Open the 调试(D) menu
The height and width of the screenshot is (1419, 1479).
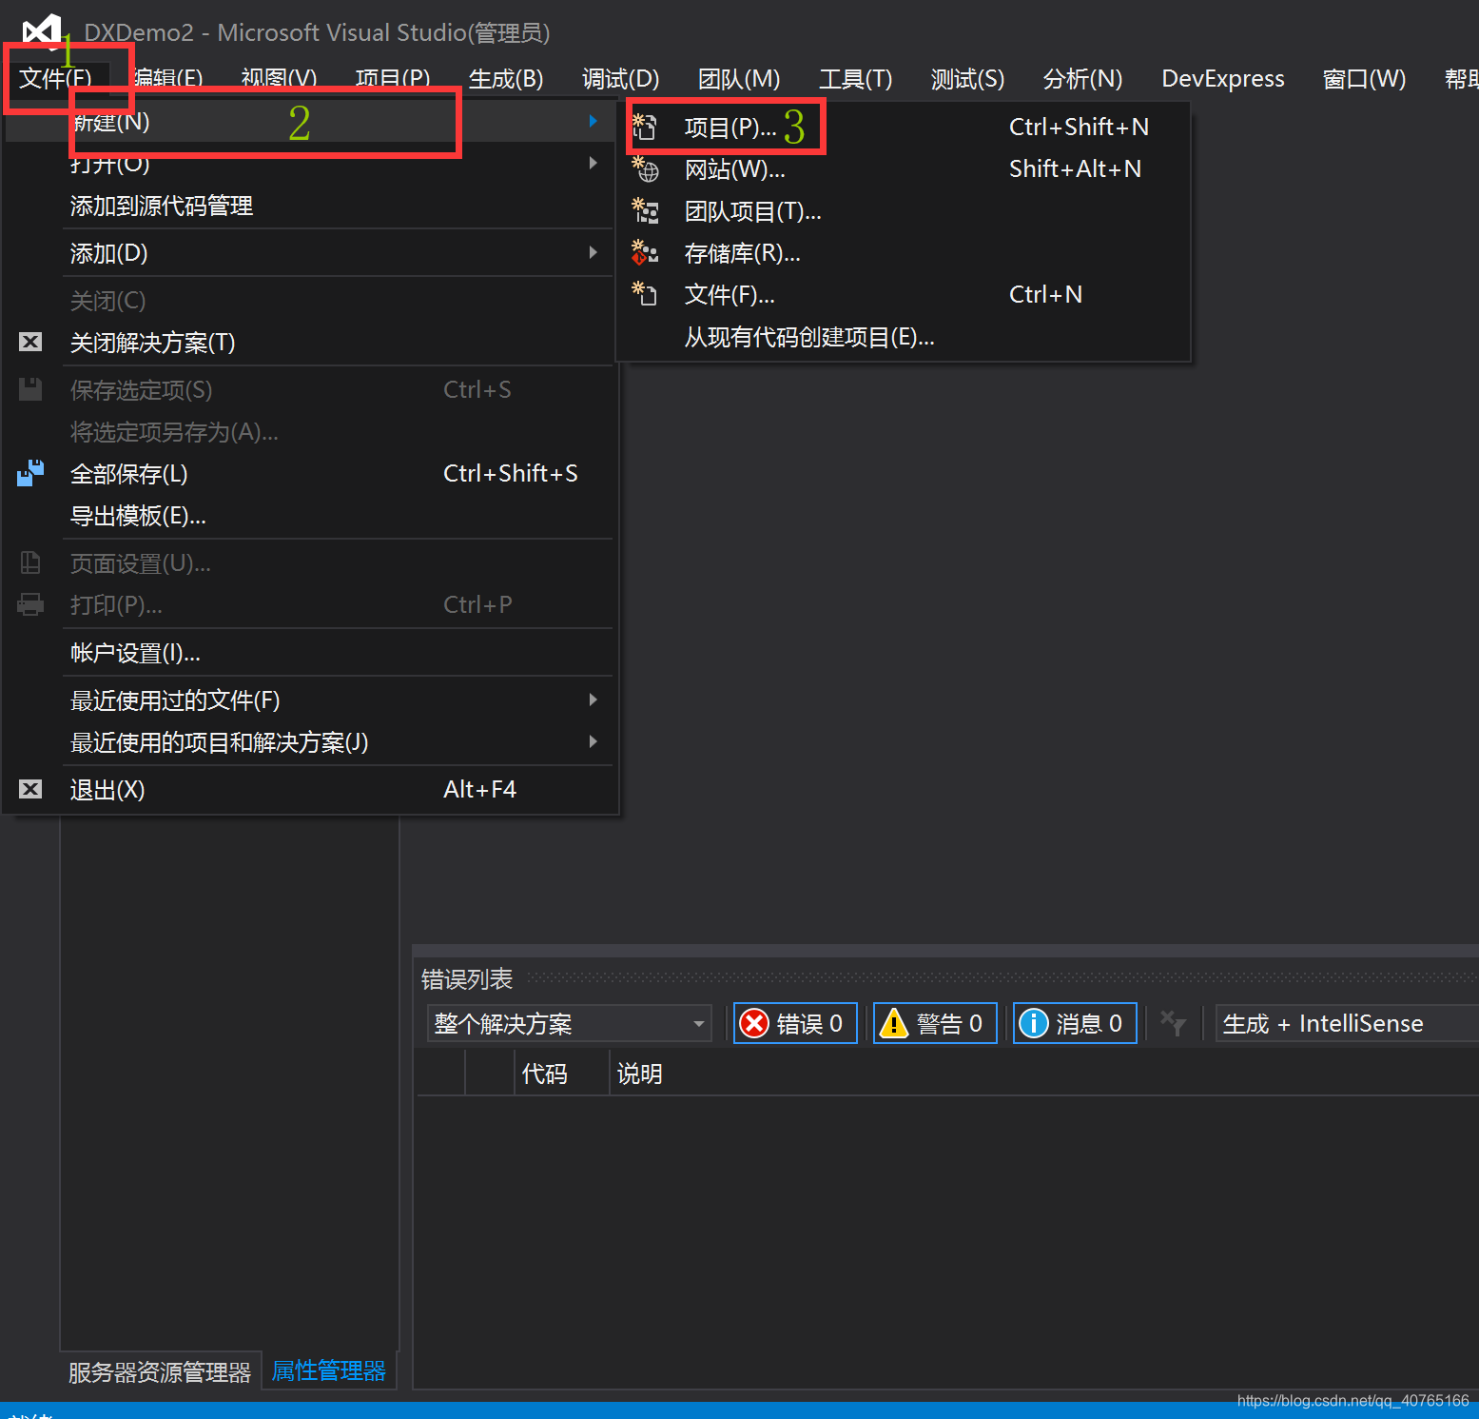[x=620, y=78]
